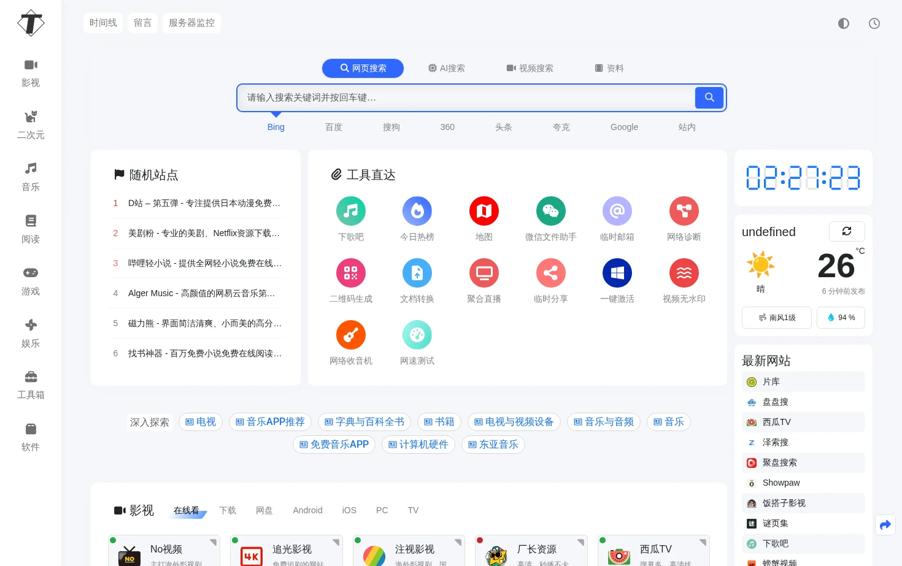Click the clock history icon at top right

874,23
